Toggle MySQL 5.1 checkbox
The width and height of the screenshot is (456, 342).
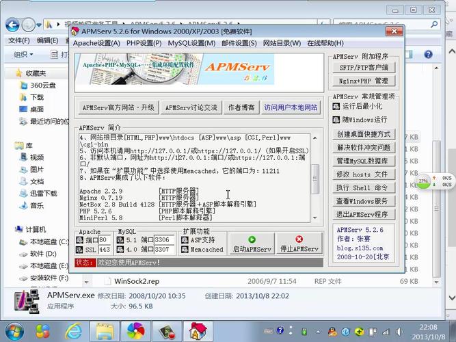[120, 240]
